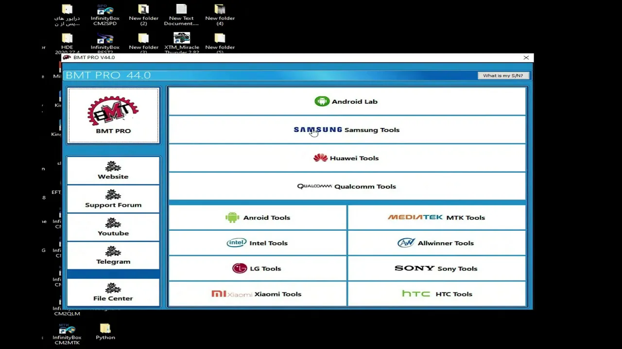Select InfinityBox CM2MTK desktop icon

pos(67,334)
